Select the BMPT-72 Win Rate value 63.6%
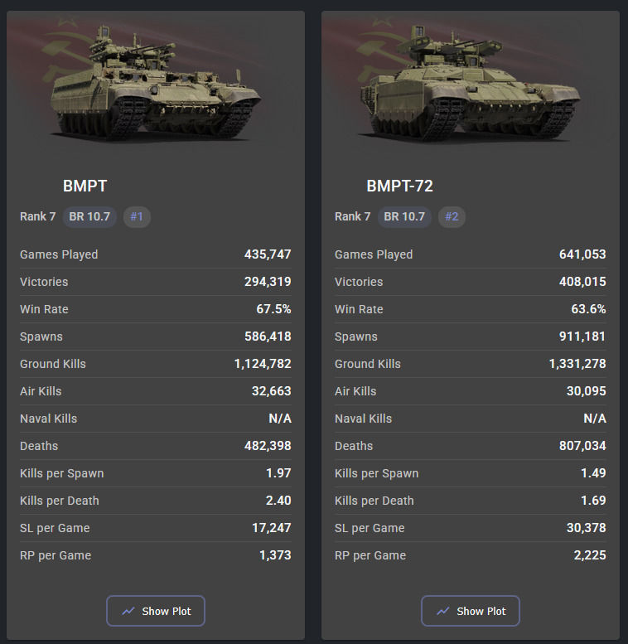Viewport: 628px width, 644px height. [588, 309]
